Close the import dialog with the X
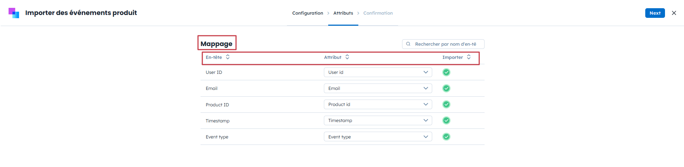This screenshot has height=167, width=684. (674, 13)
